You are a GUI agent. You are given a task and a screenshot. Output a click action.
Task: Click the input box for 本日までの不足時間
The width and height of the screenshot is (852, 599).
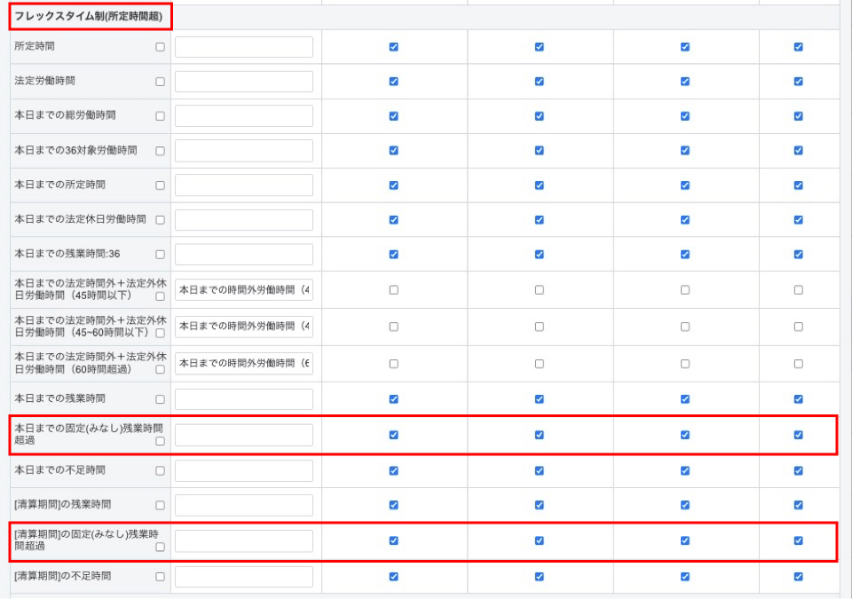click(244, 470)
